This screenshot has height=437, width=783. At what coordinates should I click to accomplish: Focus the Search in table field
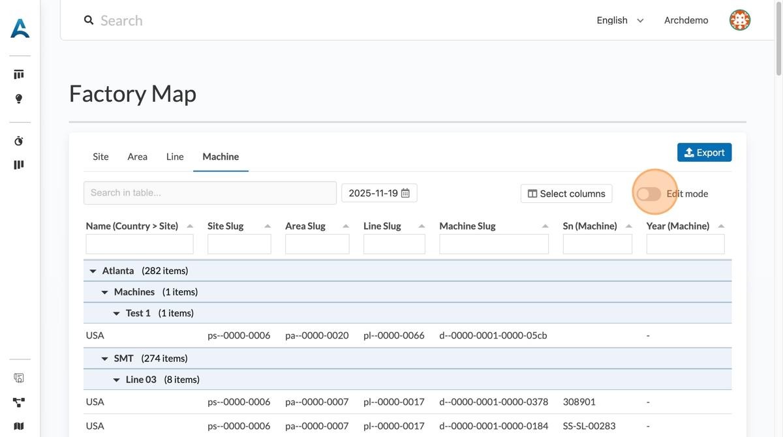(209, 193)
